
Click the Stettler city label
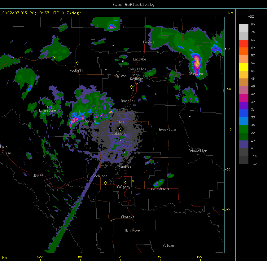[196, 73]
